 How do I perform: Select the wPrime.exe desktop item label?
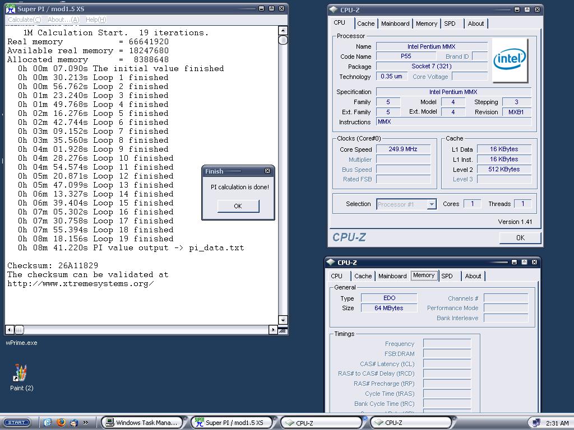coord(21,343)
